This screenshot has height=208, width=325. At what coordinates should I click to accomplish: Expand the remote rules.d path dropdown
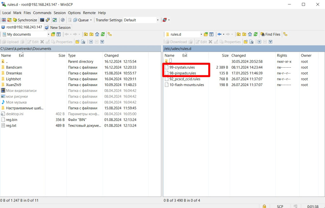coord(201,34)
